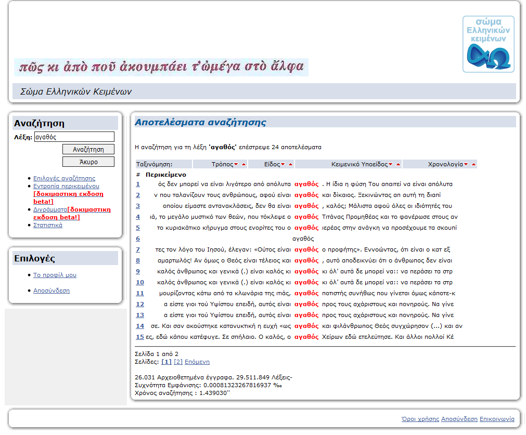Click the down sort arrow beside Χρονολογία
This screenshot has height=435, width=526.
coord(466,164)
